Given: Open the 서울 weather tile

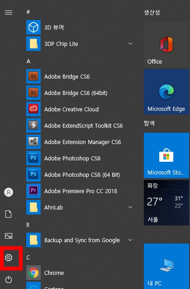Looking at the screenshot, I should [166, 203].
